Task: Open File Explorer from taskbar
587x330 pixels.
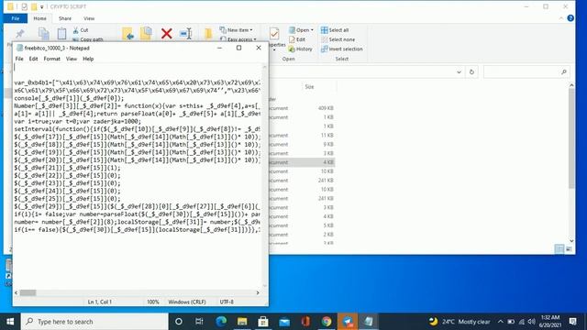Action: (242, 322)
